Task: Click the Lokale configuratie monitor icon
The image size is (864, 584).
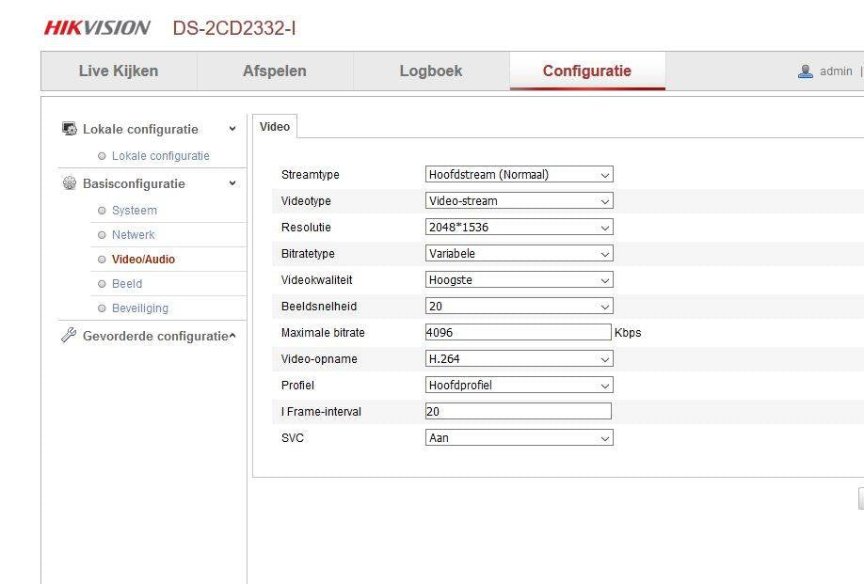Action: click(x=69, y=129)
